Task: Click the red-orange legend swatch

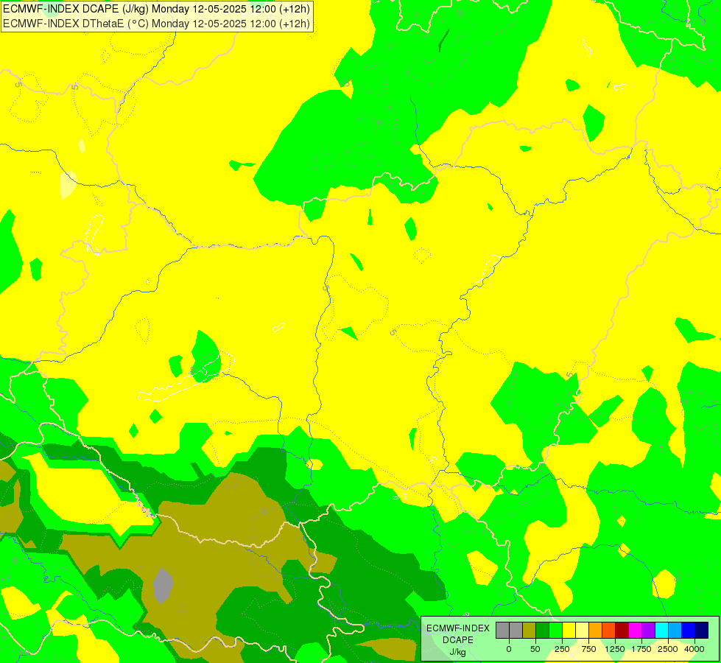Action: 609,630
